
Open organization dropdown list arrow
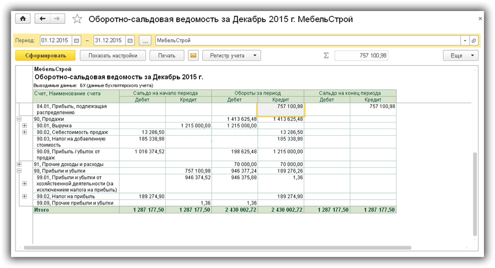tap(465, 40)
